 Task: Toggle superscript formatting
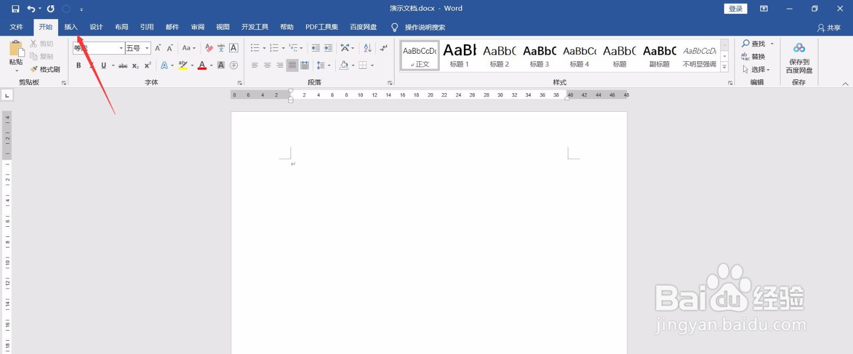[148, 65]
